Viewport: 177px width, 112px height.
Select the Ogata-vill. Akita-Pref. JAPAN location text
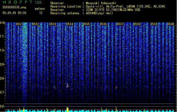point(126,6)
